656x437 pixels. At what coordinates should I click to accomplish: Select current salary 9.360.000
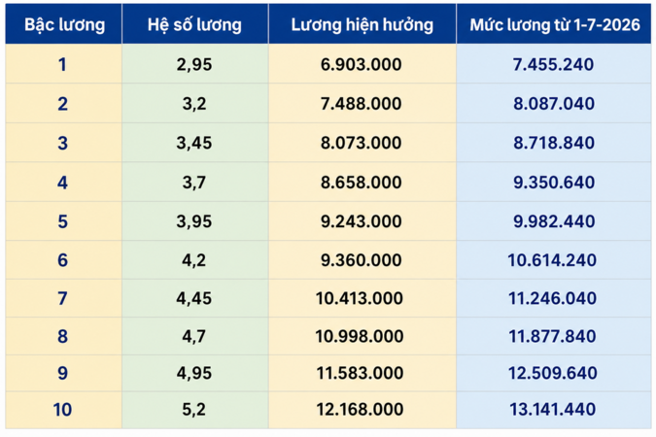coord(363,260)
